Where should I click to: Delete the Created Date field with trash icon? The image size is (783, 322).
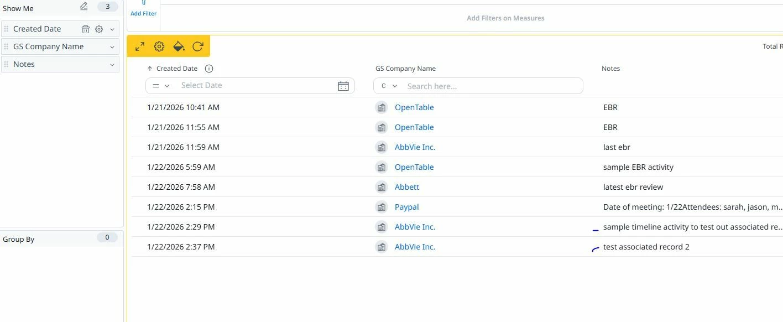86,29
